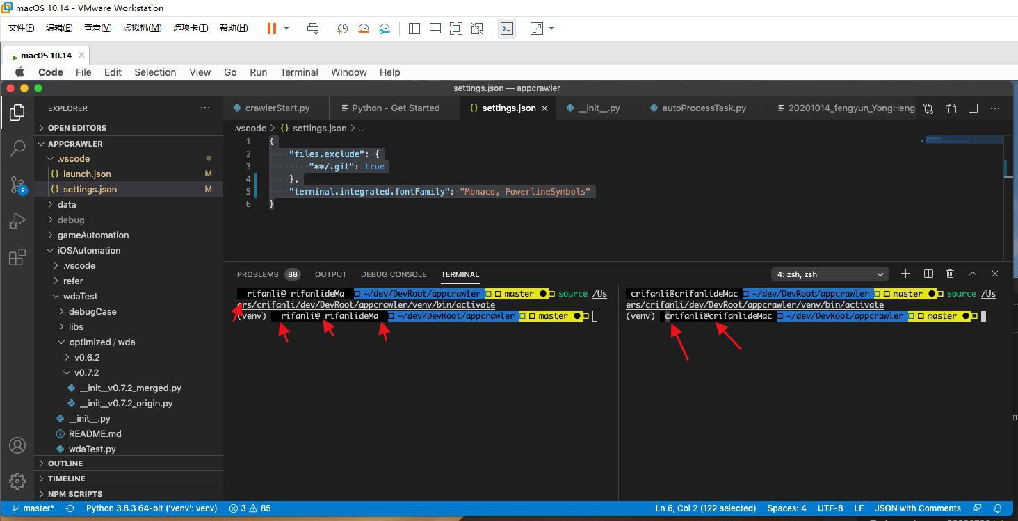Open the Accounts menu in activity bar
This screenshot has height=521, width=1018.
[17, 445]
